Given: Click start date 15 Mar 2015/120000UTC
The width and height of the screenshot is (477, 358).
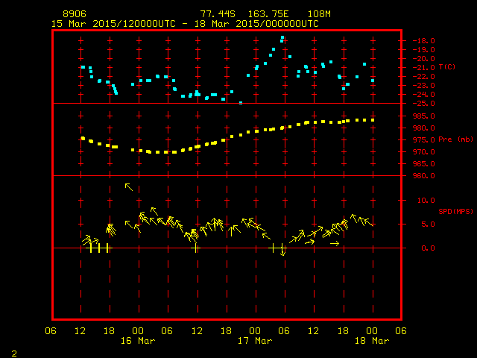Looking at the screenshot, I should click(x=113, y=24).
